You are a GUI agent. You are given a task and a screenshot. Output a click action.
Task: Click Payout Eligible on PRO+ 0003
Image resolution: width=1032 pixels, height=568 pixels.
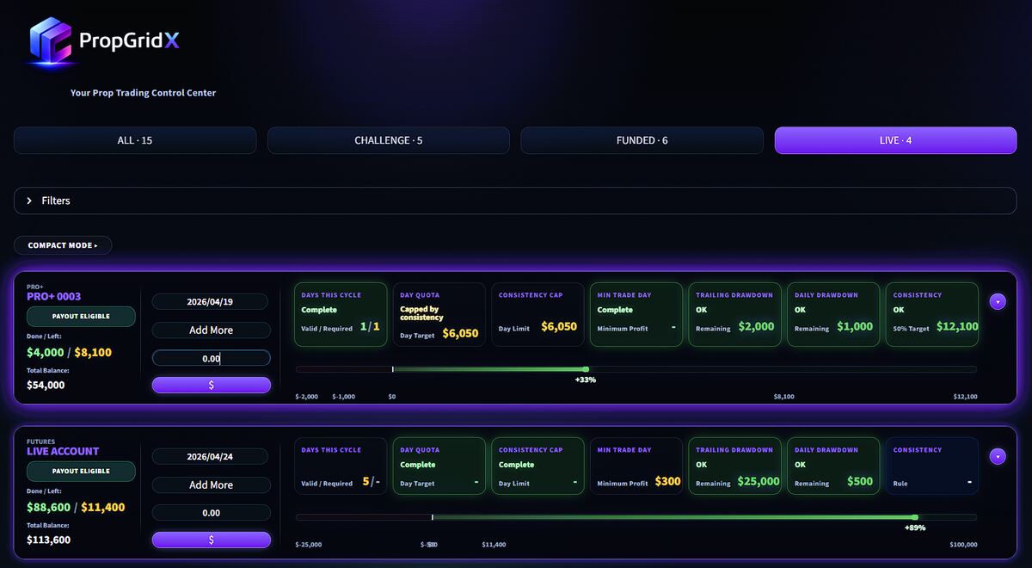(x=81, y=317)
